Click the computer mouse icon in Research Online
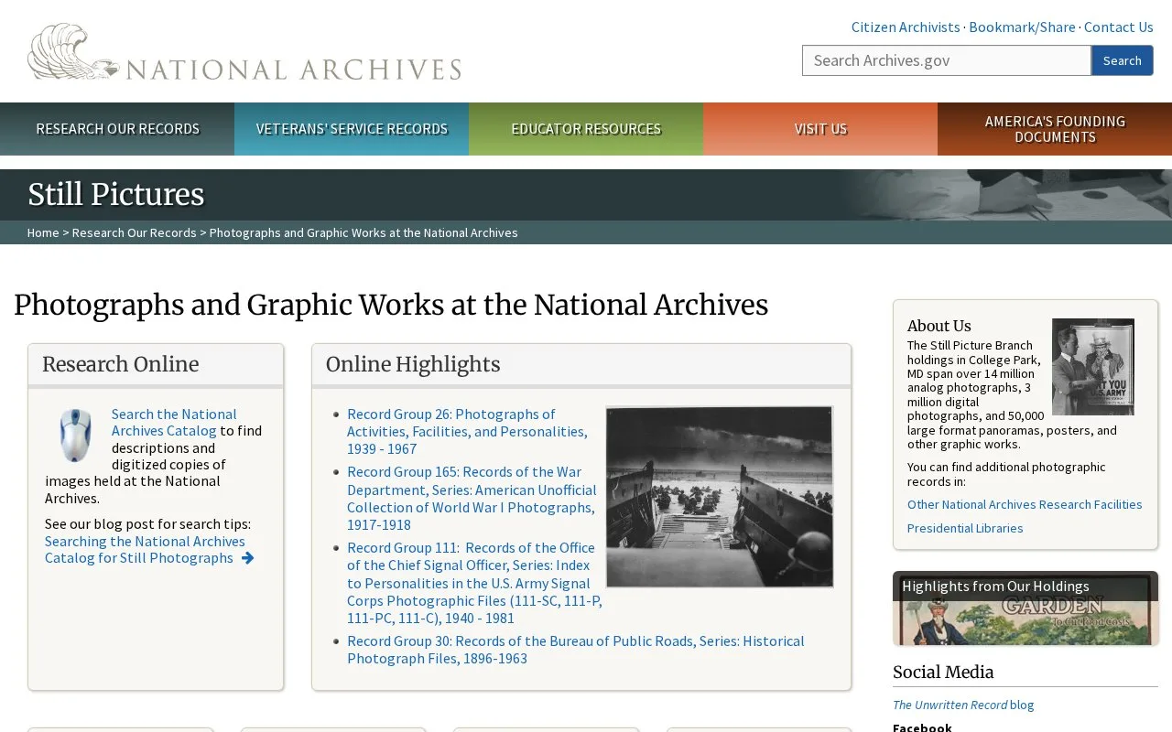Viewport: 1172px width, 732px height. 75,436
